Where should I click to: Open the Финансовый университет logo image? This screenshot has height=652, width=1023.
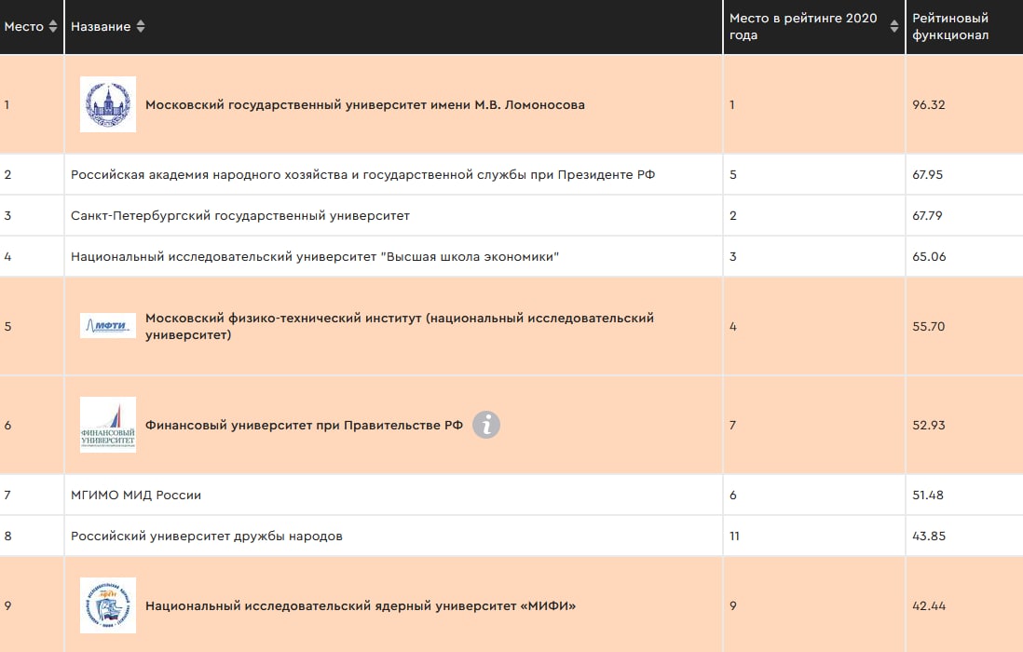tap(108, 425)
